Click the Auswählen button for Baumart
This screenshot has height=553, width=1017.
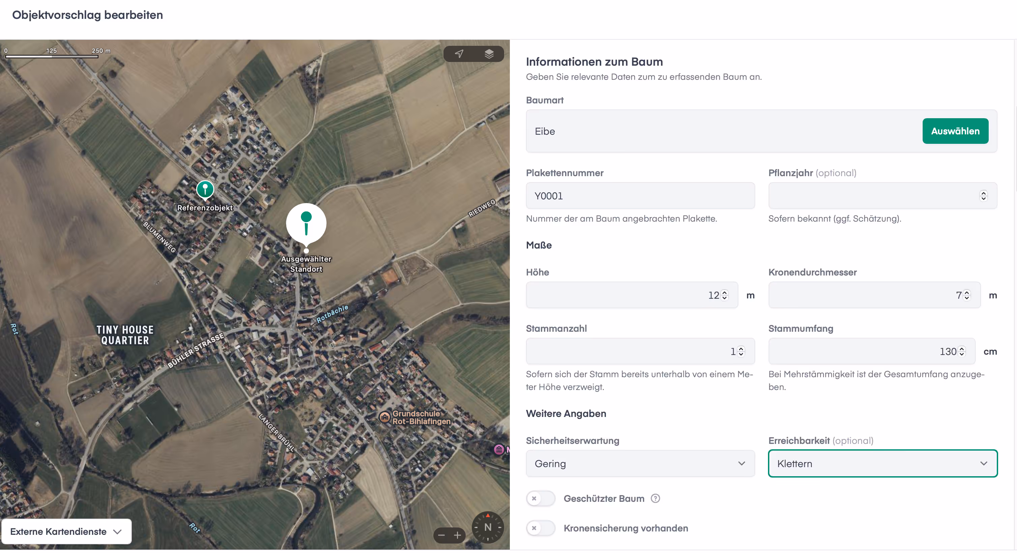(955, 131)
